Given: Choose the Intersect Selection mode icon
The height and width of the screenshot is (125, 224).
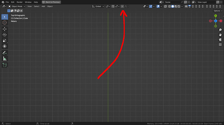Looking at the screenshot, I should [x=21, y=11].
